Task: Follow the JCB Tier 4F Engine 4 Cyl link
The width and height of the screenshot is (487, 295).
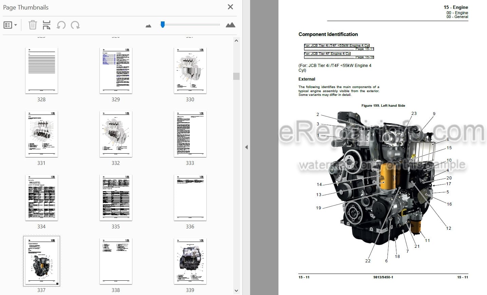Action: tap(339, 55)
